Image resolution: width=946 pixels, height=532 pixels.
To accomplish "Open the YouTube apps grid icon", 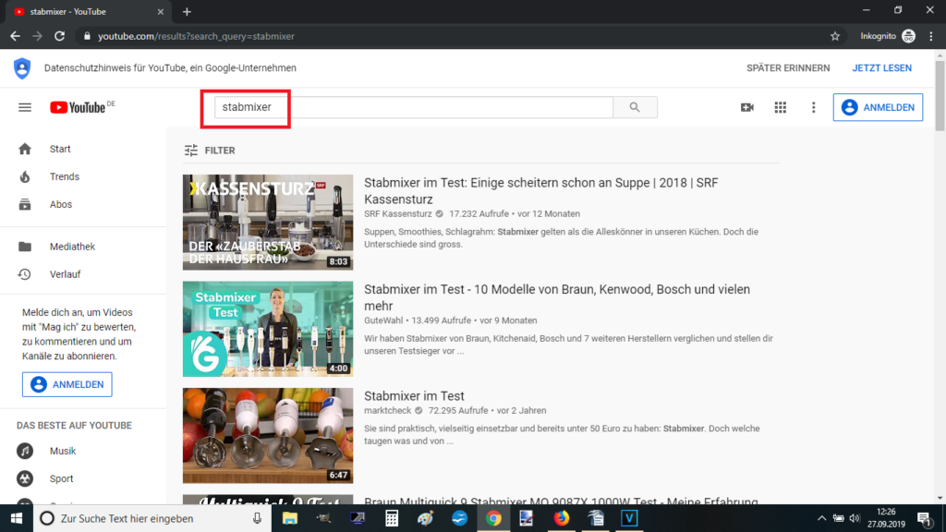I will point(780,107).
